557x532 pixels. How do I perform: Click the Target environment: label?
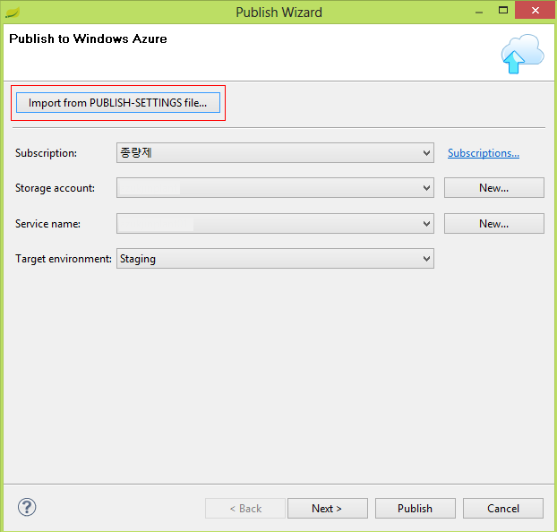point(64,259)
